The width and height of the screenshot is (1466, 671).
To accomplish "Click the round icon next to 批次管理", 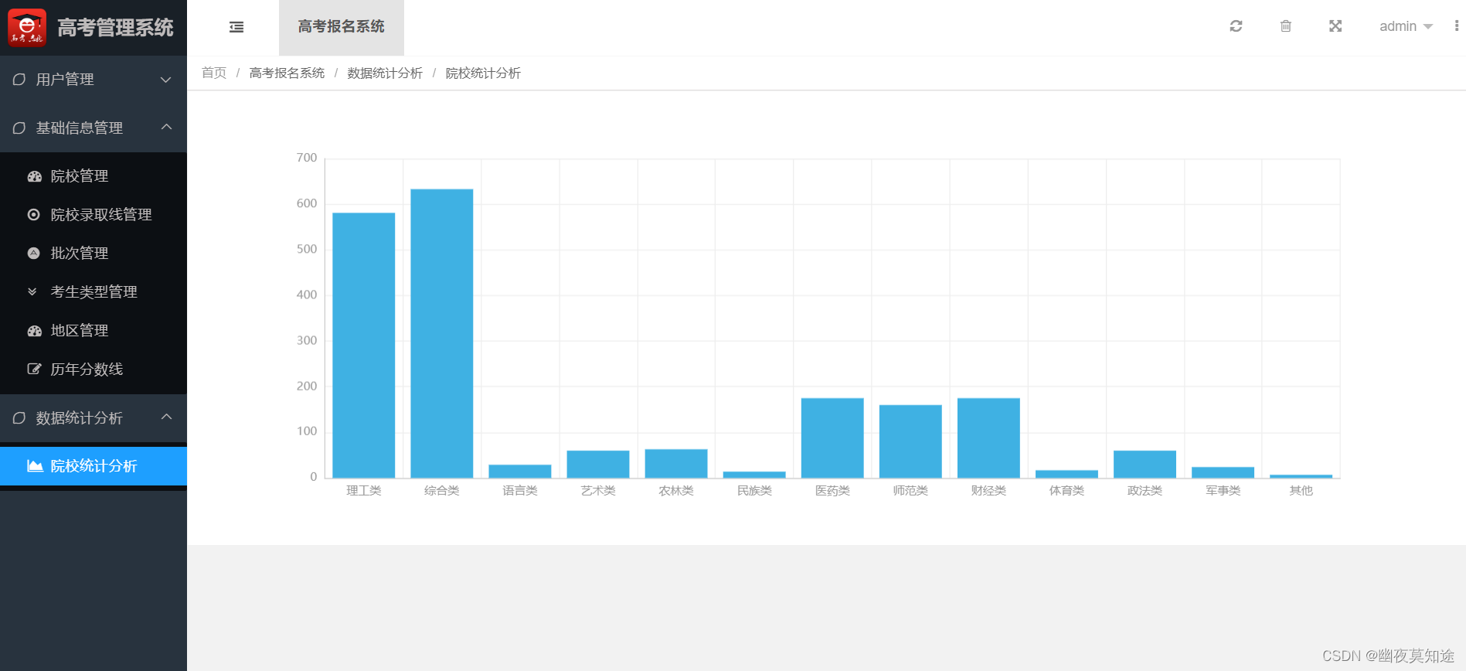I will [33, 254].
